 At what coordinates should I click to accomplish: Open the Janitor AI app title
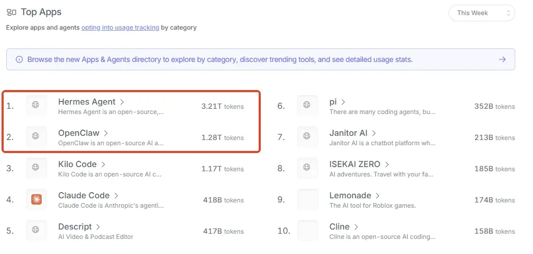pyautogui.click(x=348, y=133)
